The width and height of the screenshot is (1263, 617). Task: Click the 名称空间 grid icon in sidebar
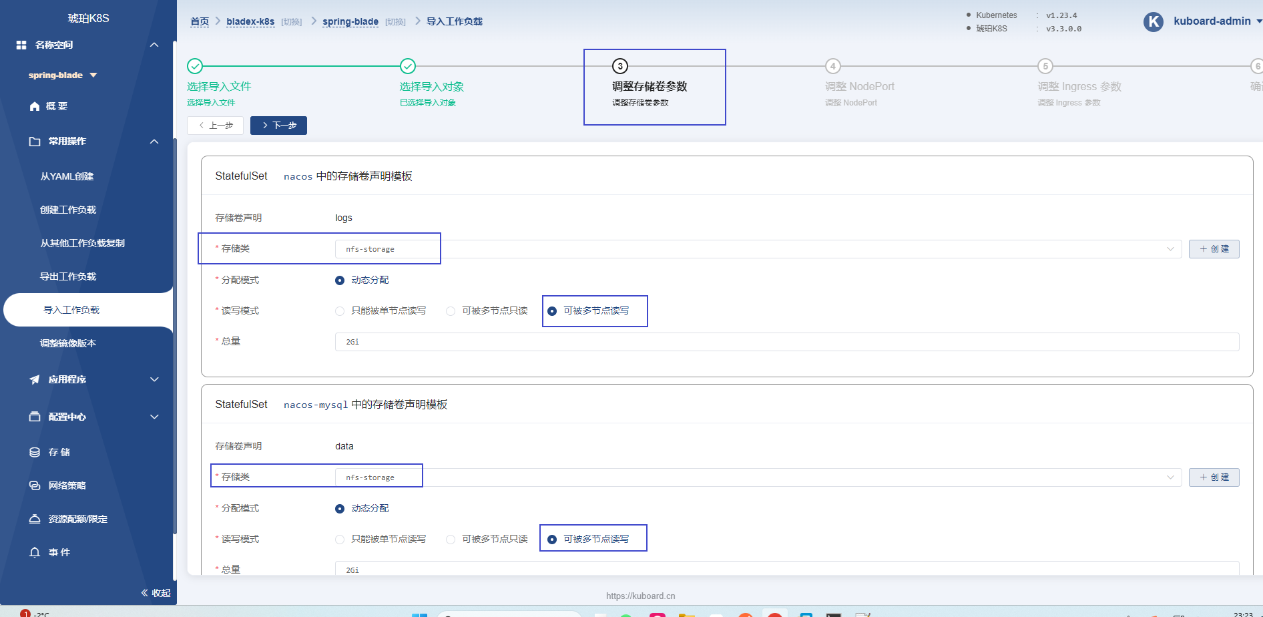click(21, 45)
